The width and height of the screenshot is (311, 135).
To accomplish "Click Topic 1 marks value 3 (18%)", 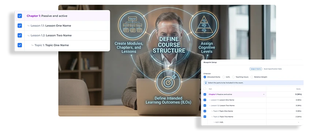I will pyautogui.click(x=298, y=111).
